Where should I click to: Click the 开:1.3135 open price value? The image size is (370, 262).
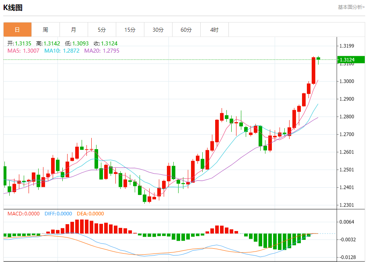point(19,43)
